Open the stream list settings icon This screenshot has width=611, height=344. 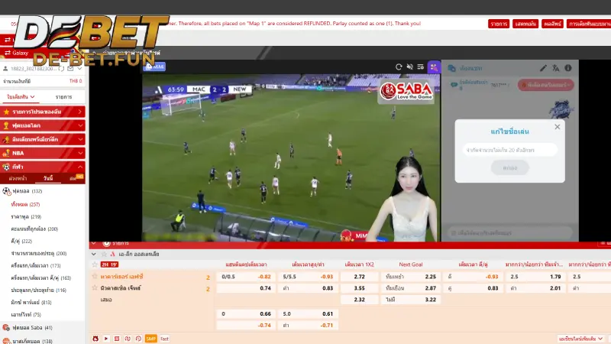pos(421,67)
